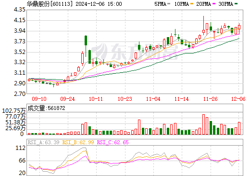The image size is (250, 176).
Task: Select the 5PMA legend label
Action: point(160,4)
